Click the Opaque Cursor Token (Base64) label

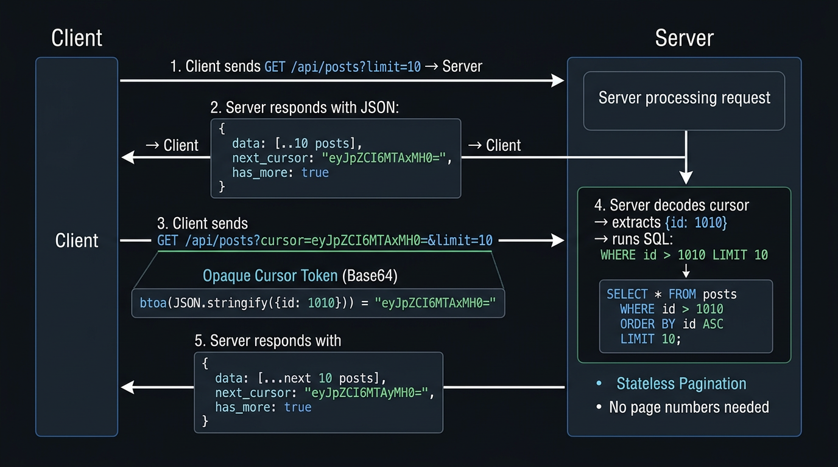click(x=300, y=276)
